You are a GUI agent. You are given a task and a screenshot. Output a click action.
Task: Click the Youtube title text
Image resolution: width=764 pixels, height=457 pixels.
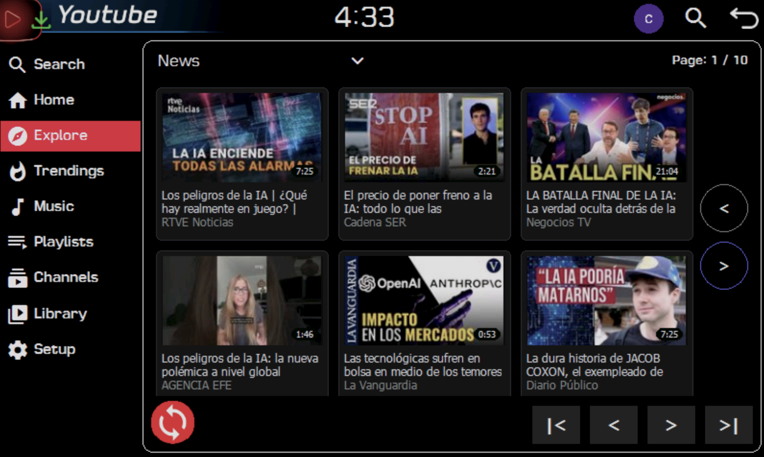[107, 15]
